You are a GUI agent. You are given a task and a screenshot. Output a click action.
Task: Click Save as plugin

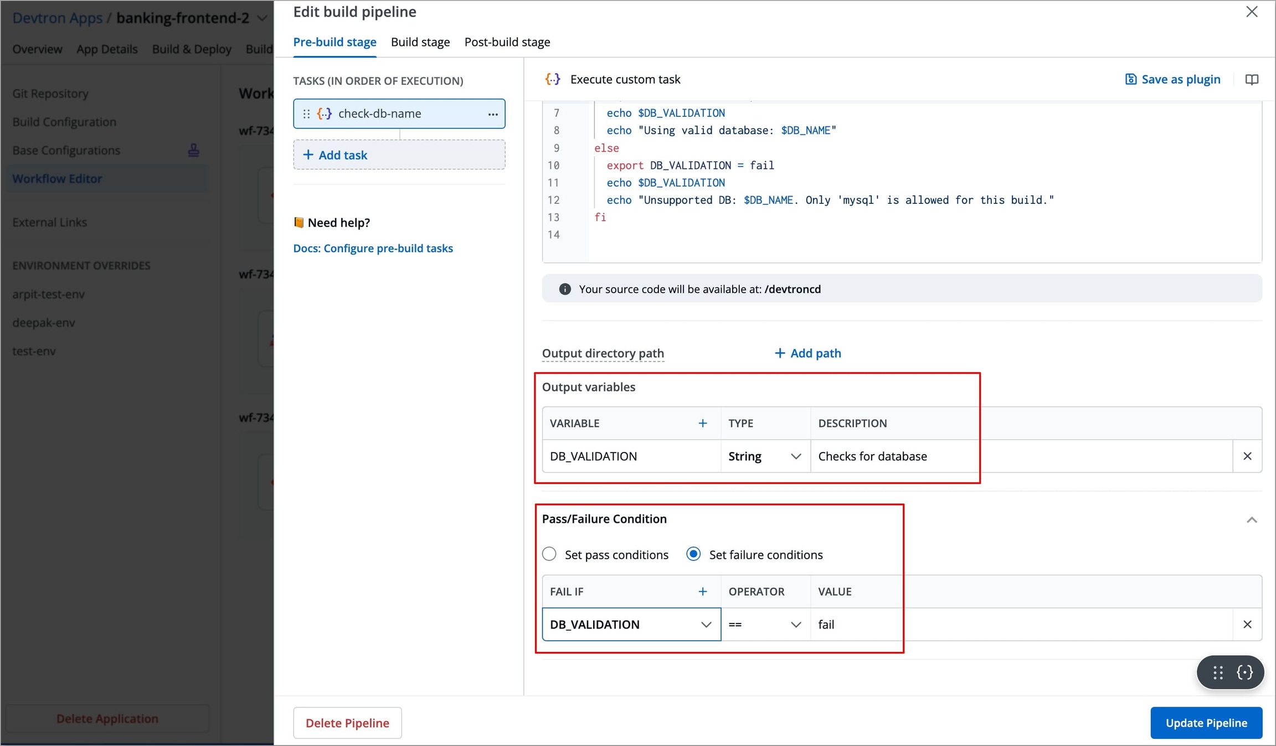(x=1172, y=80)
